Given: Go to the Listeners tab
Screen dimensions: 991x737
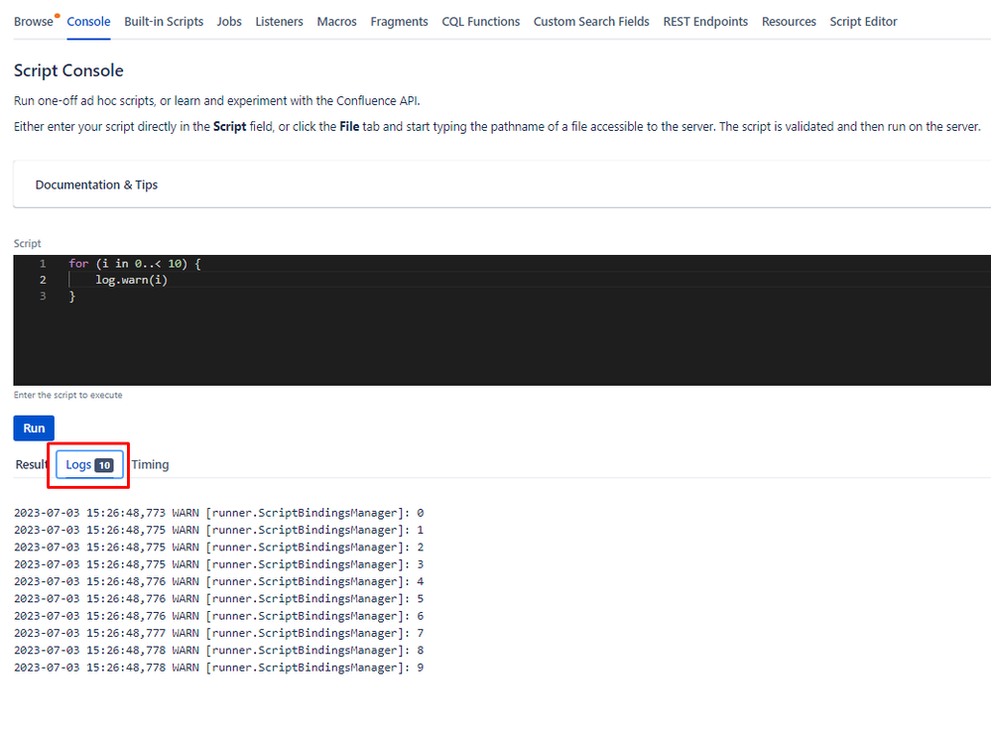Looking at the screenshot, I should pos(279,22).
